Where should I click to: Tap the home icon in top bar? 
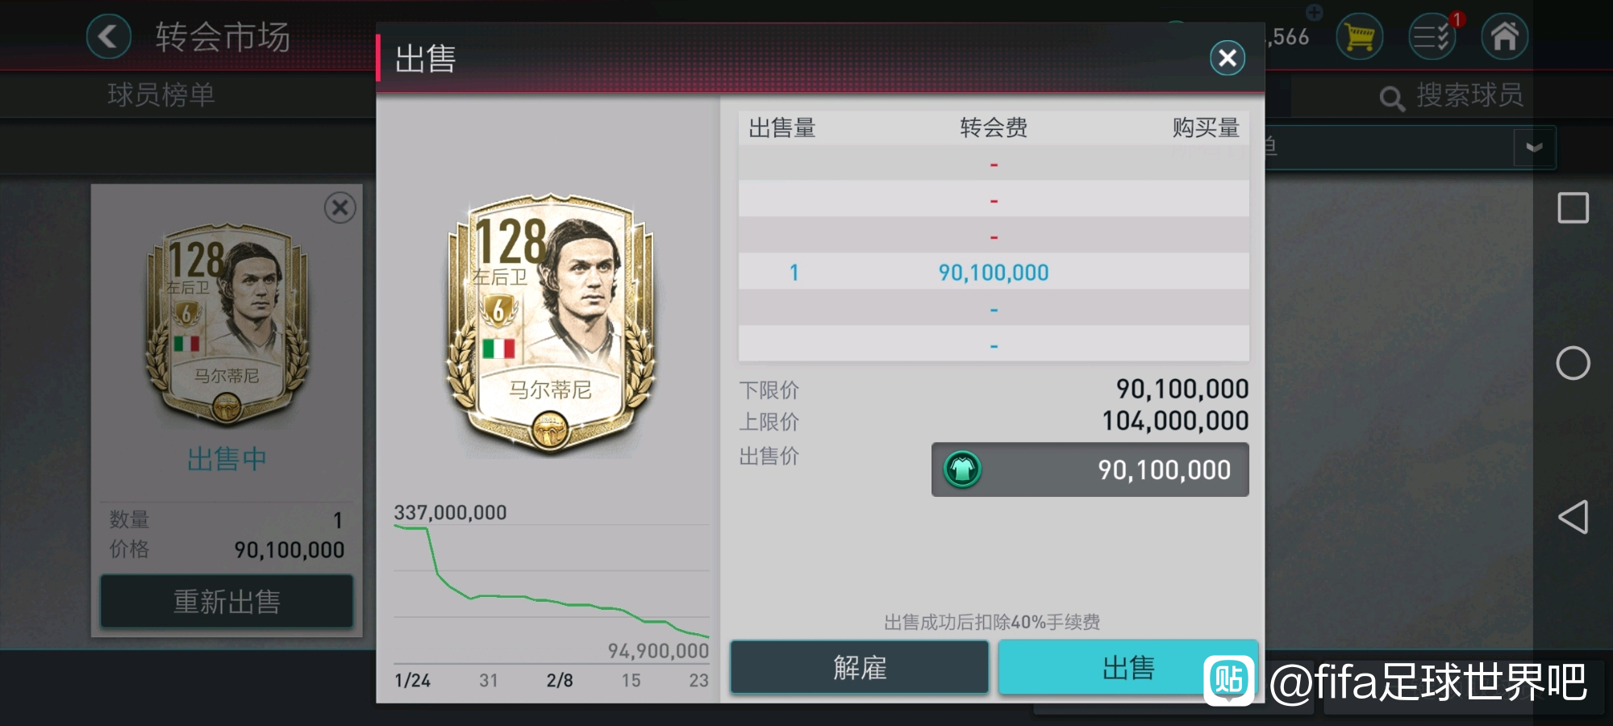(1504, 37)
